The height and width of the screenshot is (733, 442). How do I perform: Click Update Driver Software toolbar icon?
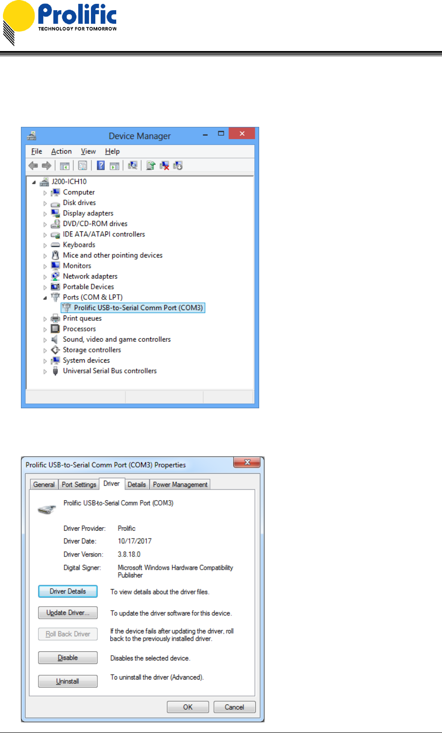[x=151, y=166]
